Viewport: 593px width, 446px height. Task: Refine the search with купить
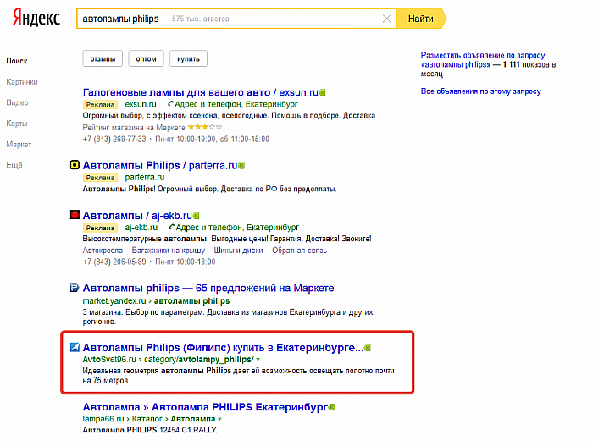coord(188,58)
